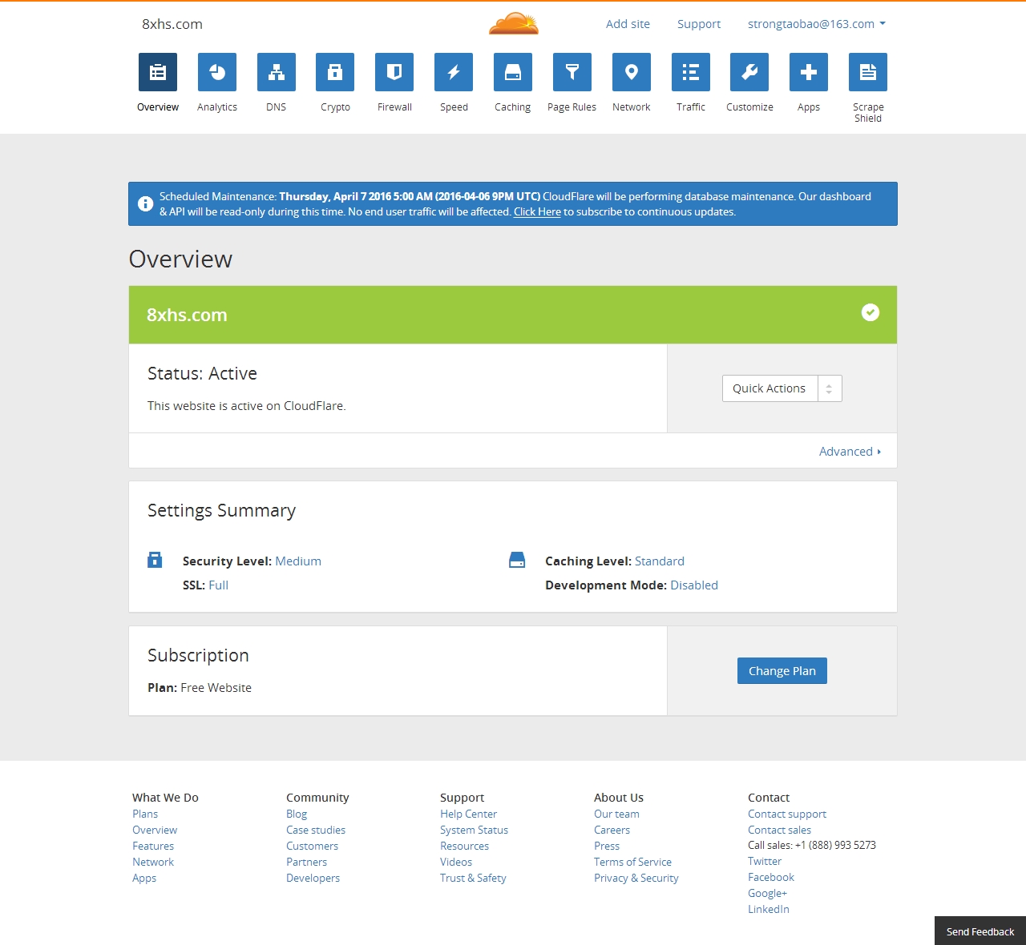Expand the Advanced section
1026x945 pixels.
pyautogui.click(x=850, y=452)
